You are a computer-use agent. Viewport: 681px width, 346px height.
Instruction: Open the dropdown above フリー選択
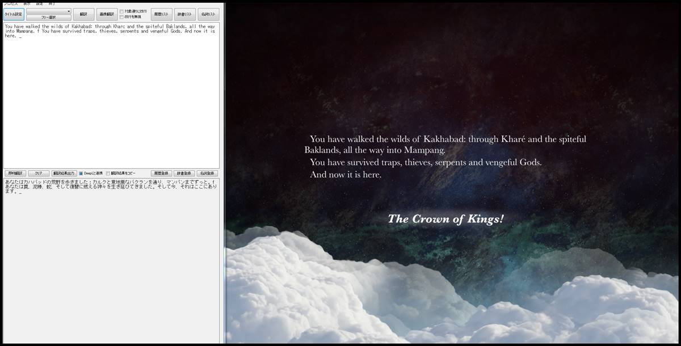[49, 11]
